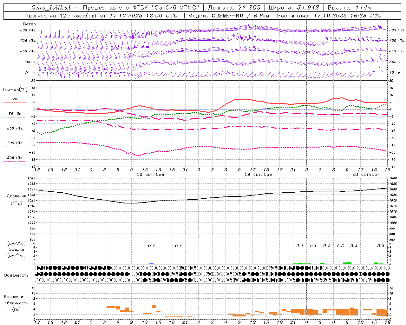Image resolution: width=406 pixels, height=325 pixels.
Task: Click the '20 октября' date label
Action: [366, 175]
